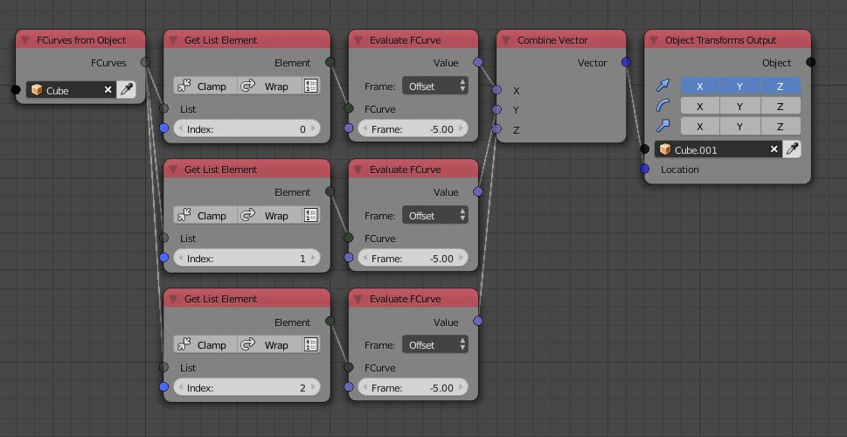This screenshot has width=847, height=437.
Task: Enable rotation X in Object Transforms Output
Action: click(700, 106)
